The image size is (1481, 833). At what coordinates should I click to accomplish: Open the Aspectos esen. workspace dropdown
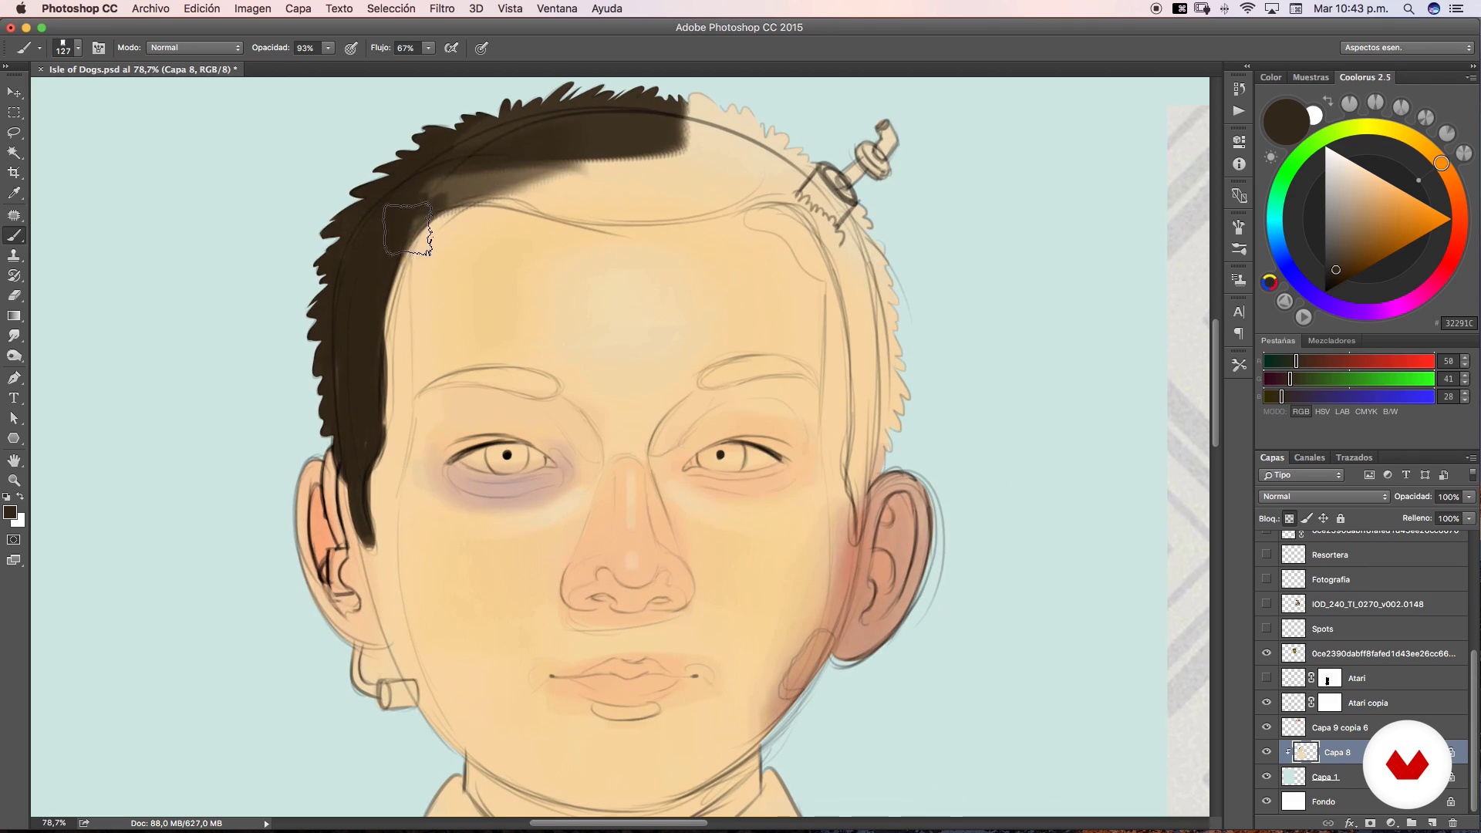click(x=1408, y=48)
